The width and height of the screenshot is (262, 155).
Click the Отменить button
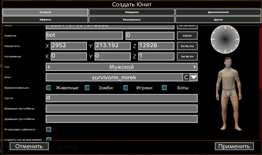pyautogui.click(x=29, y=146)
